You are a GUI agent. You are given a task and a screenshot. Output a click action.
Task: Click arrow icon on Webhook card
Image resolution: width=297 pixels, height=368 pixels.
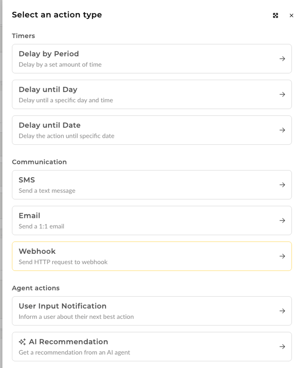pos(282,256)
